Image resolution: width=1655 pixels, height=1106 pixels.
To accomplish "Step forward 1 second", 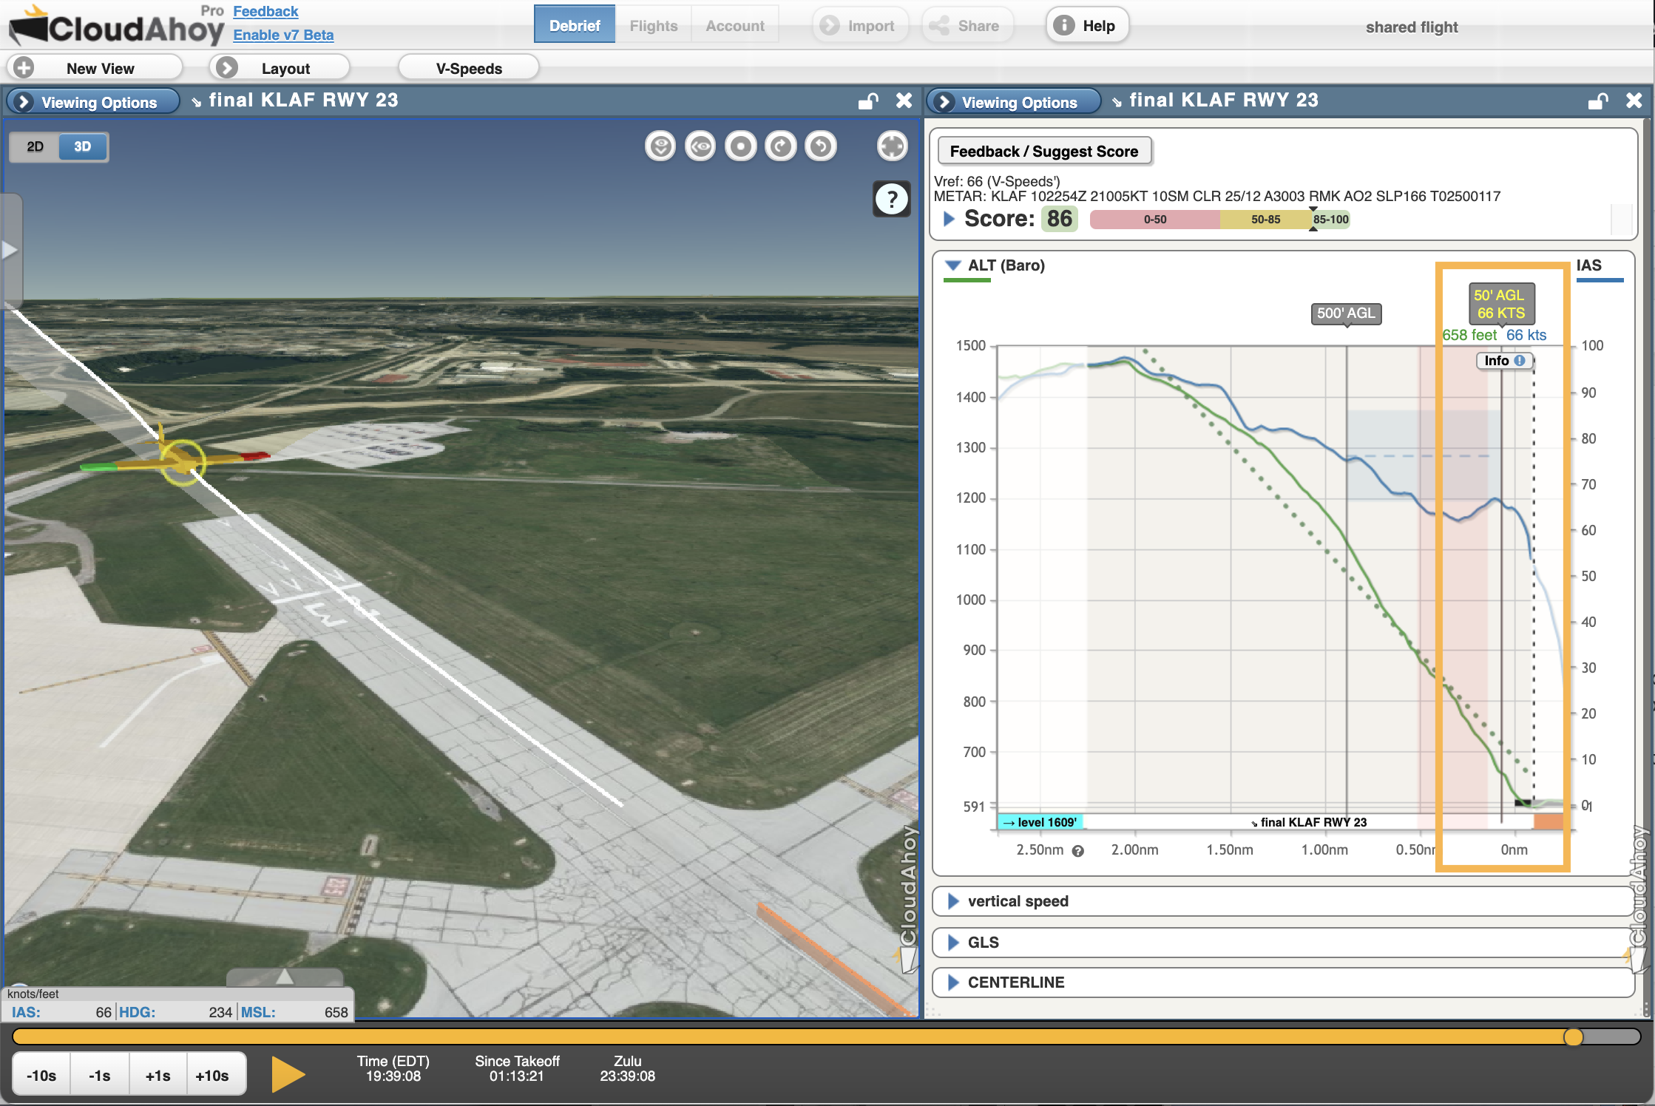I will (158, 1076).
